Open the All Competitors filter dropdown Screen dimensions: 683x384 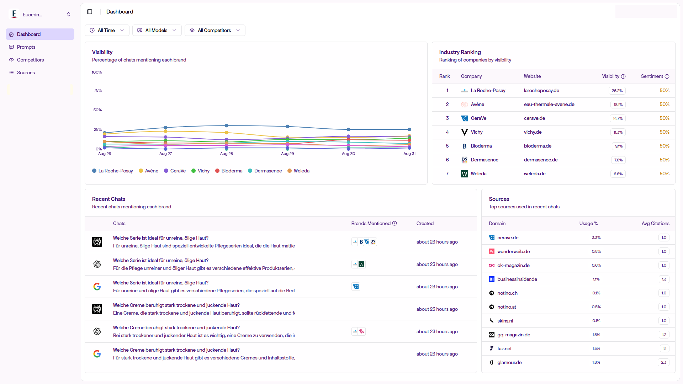click(215, 30)
